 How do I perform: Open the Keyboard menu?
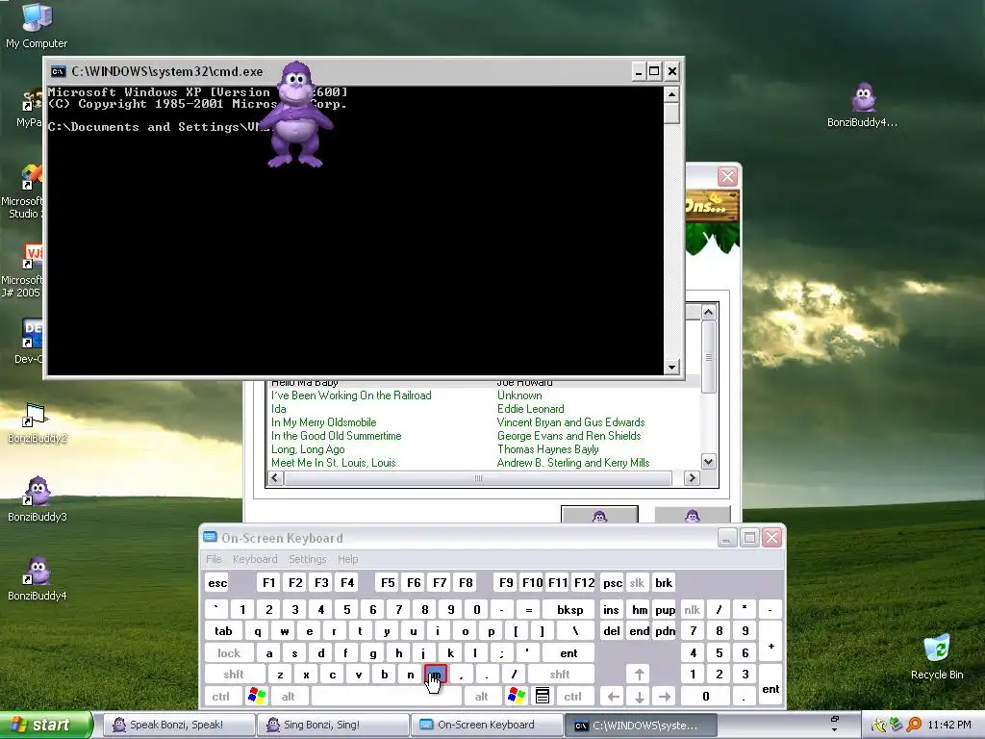coord(254,559)
